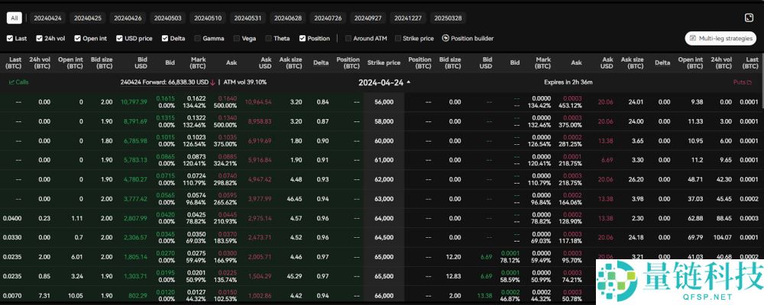Enable the Theta checkbox
The image size is (764, 305).
tap(267, 38)
